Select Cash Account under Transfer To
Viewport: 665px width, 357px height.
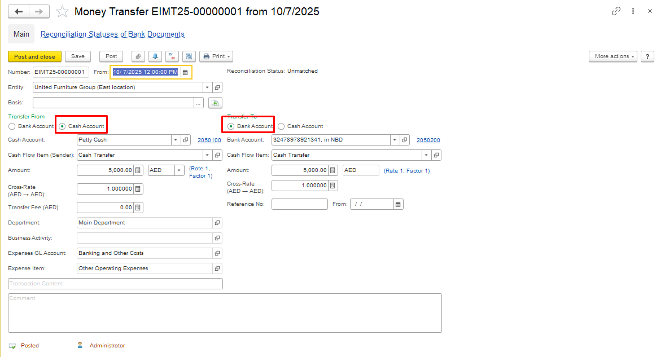(281, 126)
